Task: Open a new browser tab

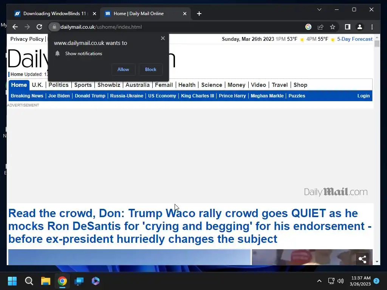Action: coord(199,14)
